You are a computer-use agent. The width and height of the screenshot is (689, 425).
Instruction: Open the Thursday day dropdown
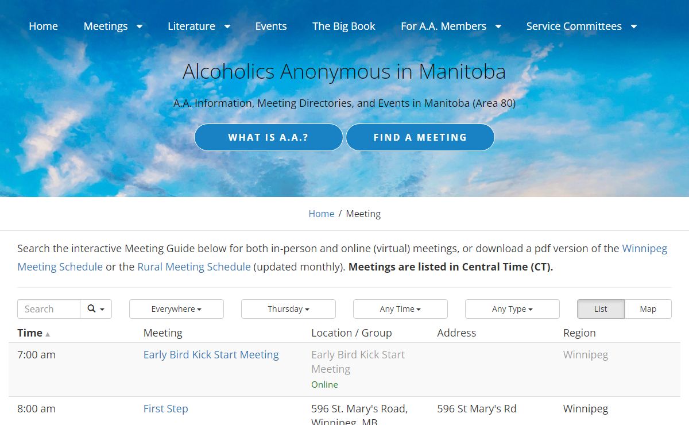click(x=288, y=309)
